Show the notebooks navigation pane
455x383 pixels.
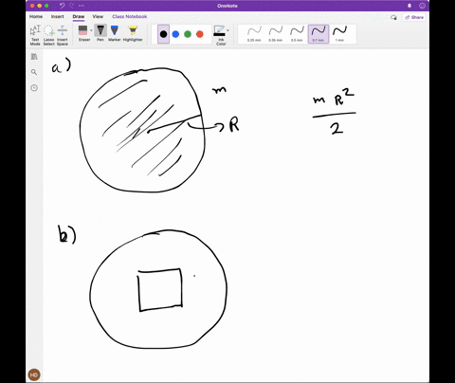tap(34, 57)
